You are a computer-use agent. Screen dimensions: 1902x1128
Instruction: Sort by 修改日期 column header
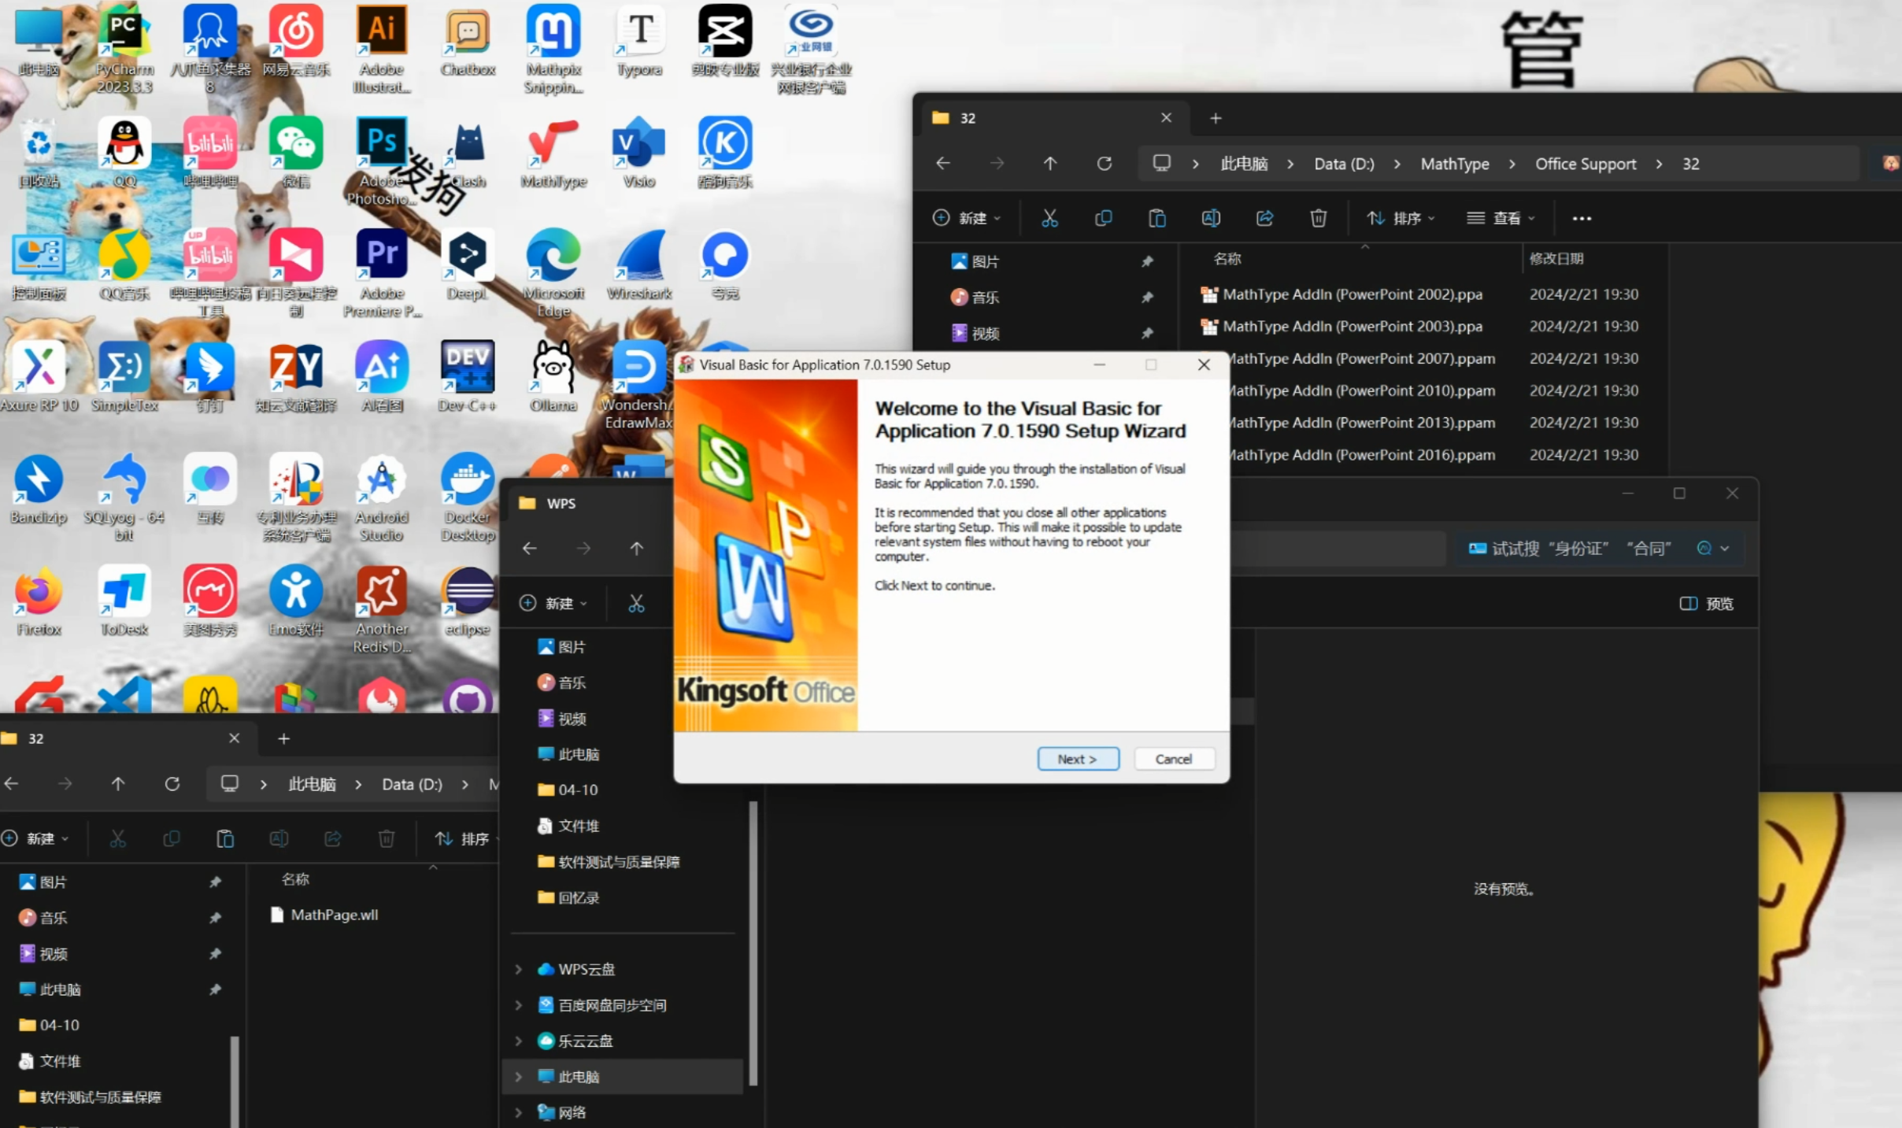(1556, 258)
